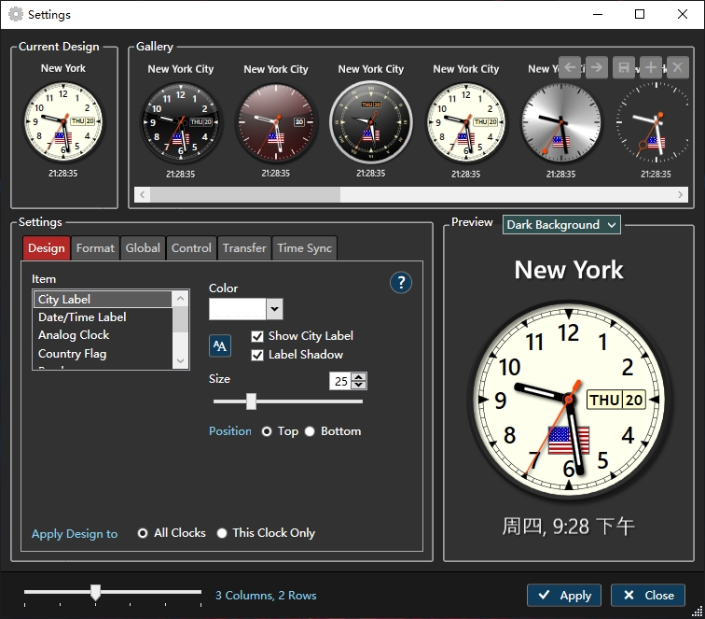Click the gallery left arrow icon
This screenshot has width=705, height=619.
pos(571,67)
